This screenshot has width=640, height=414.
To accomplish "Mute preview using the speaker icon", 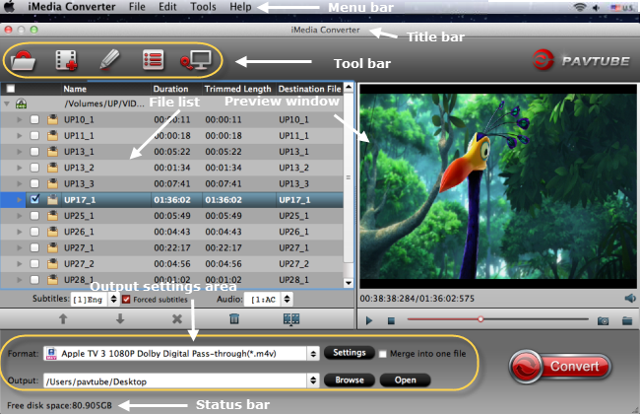I will [x=630, y=299].
